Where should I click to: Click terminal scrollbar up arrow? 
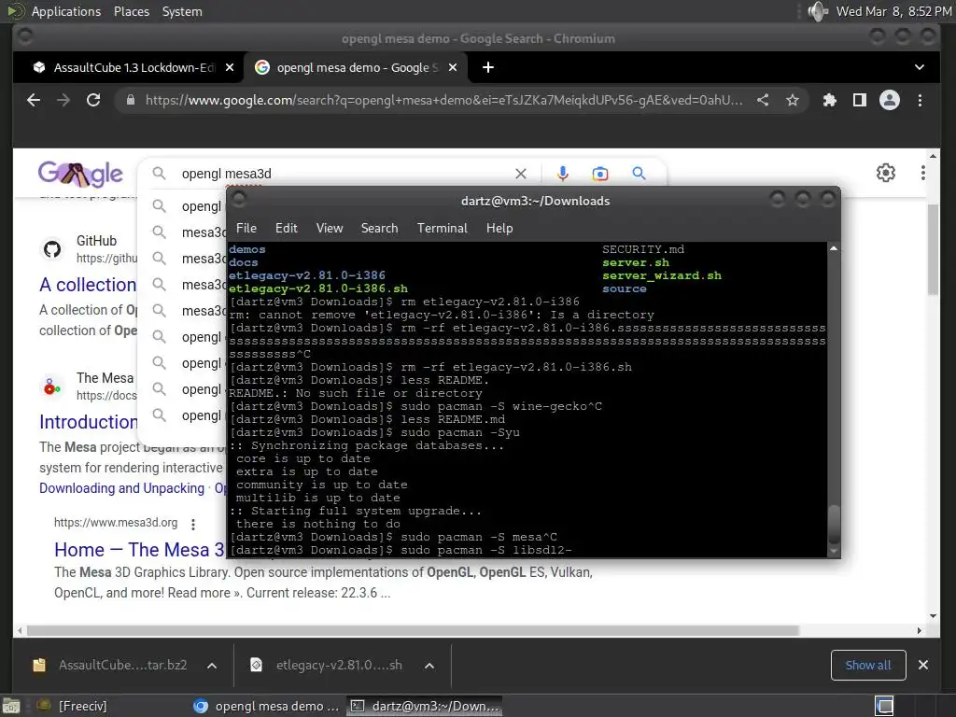coord(834,248)
